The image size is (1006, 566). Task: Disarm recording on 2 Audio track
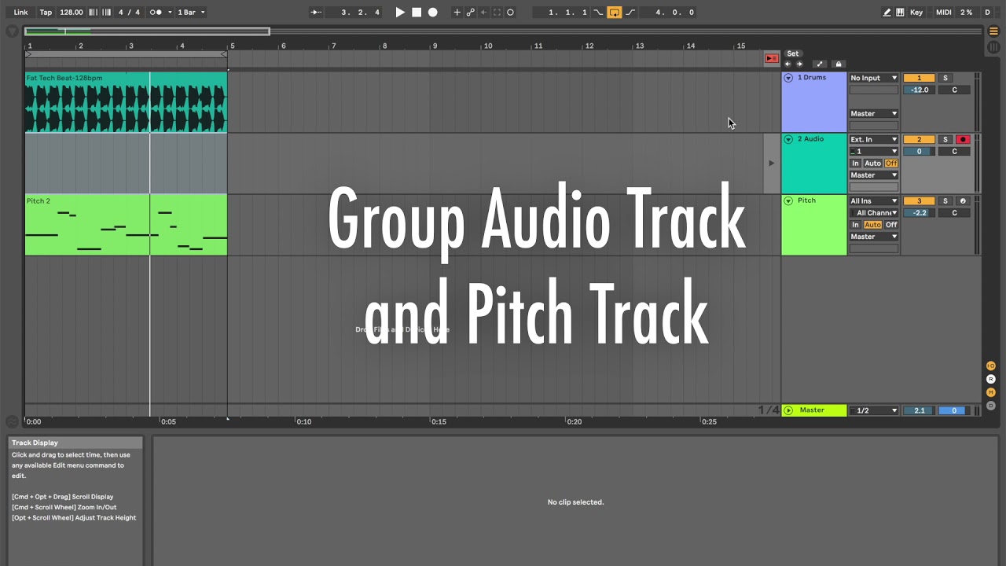pyautogui.click(x=963, y=139)
